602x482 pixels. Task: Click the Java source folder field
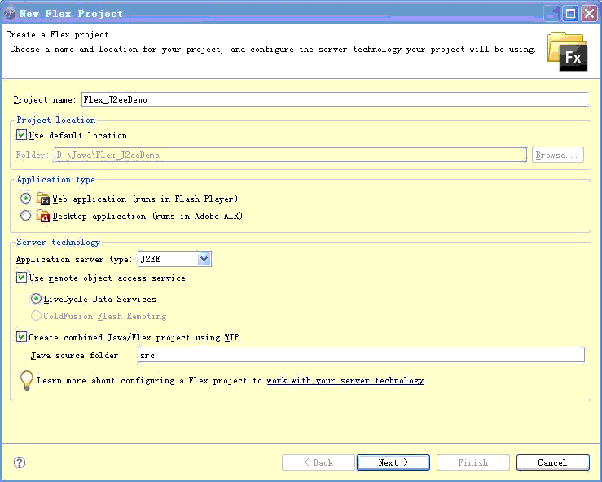pyautogui.click(x=361, y=355)
